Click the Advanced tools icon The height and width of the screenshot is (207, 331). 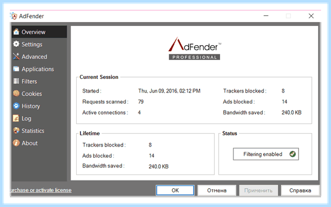(x=16, y=57)
